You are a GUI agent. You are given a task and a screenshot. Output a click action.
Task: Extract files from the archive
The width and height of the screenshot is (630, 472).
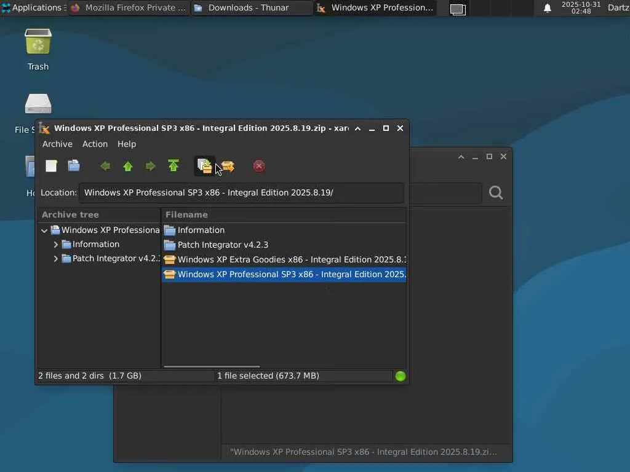click(228, 166)
